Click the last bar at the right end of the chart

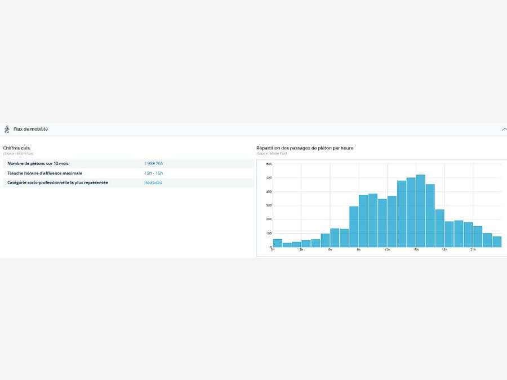point(497,242)
